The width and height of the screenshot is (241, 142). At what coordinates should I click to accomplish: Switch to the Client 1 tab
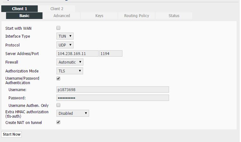click(x=19, y=9)
